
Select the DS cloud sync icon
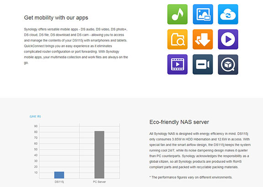point(228,14)
